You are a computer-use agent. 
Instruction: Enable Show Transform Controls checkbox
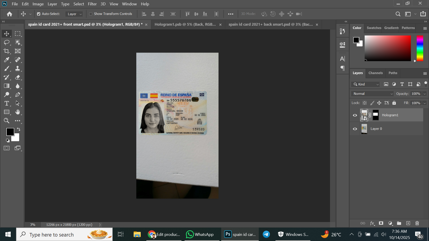click(x=91, y=14)
